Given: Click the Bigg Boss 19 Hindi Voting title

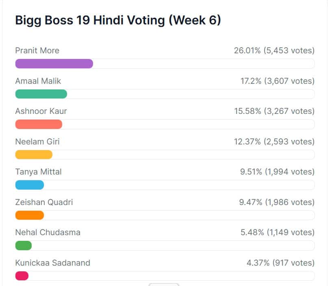Looking at the screenshot, I should click(118, 20).
